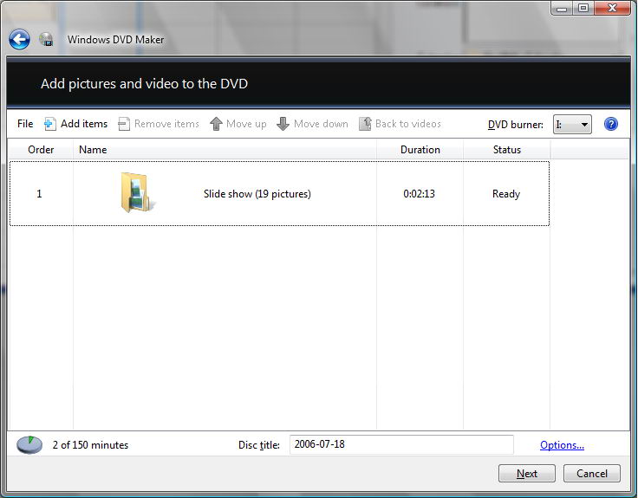638x498 pixels.
Task: Click the Remove items page icon
Action: coord(124,124)
